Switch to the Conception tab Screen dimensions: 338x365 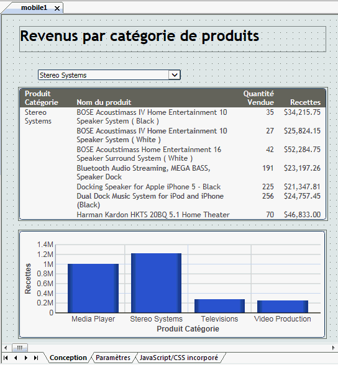click(68, 358)
